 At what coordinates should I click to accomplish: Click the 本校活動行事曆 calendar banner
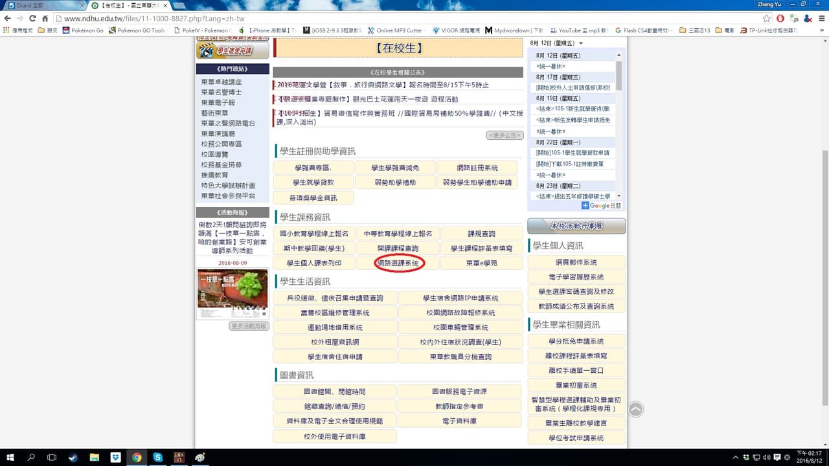point(576,226)
